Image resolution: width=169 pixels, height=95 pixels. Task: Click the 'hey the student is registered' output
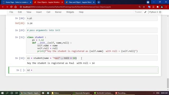[x=61, y=63]
